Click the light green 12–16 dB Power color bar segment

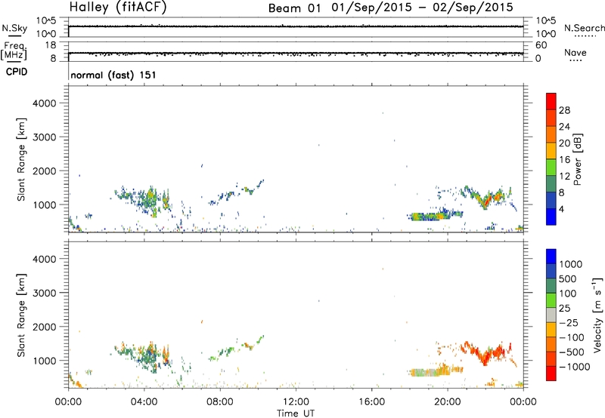[551, 167]
